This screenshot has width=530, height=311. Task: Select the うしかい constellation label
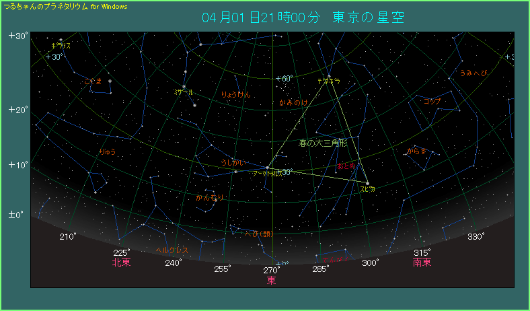(233, 162)
